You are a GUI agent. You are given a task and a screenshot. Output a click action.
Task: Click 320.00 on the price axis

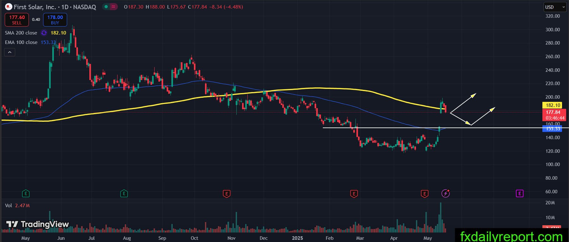[x=553, y=16]
